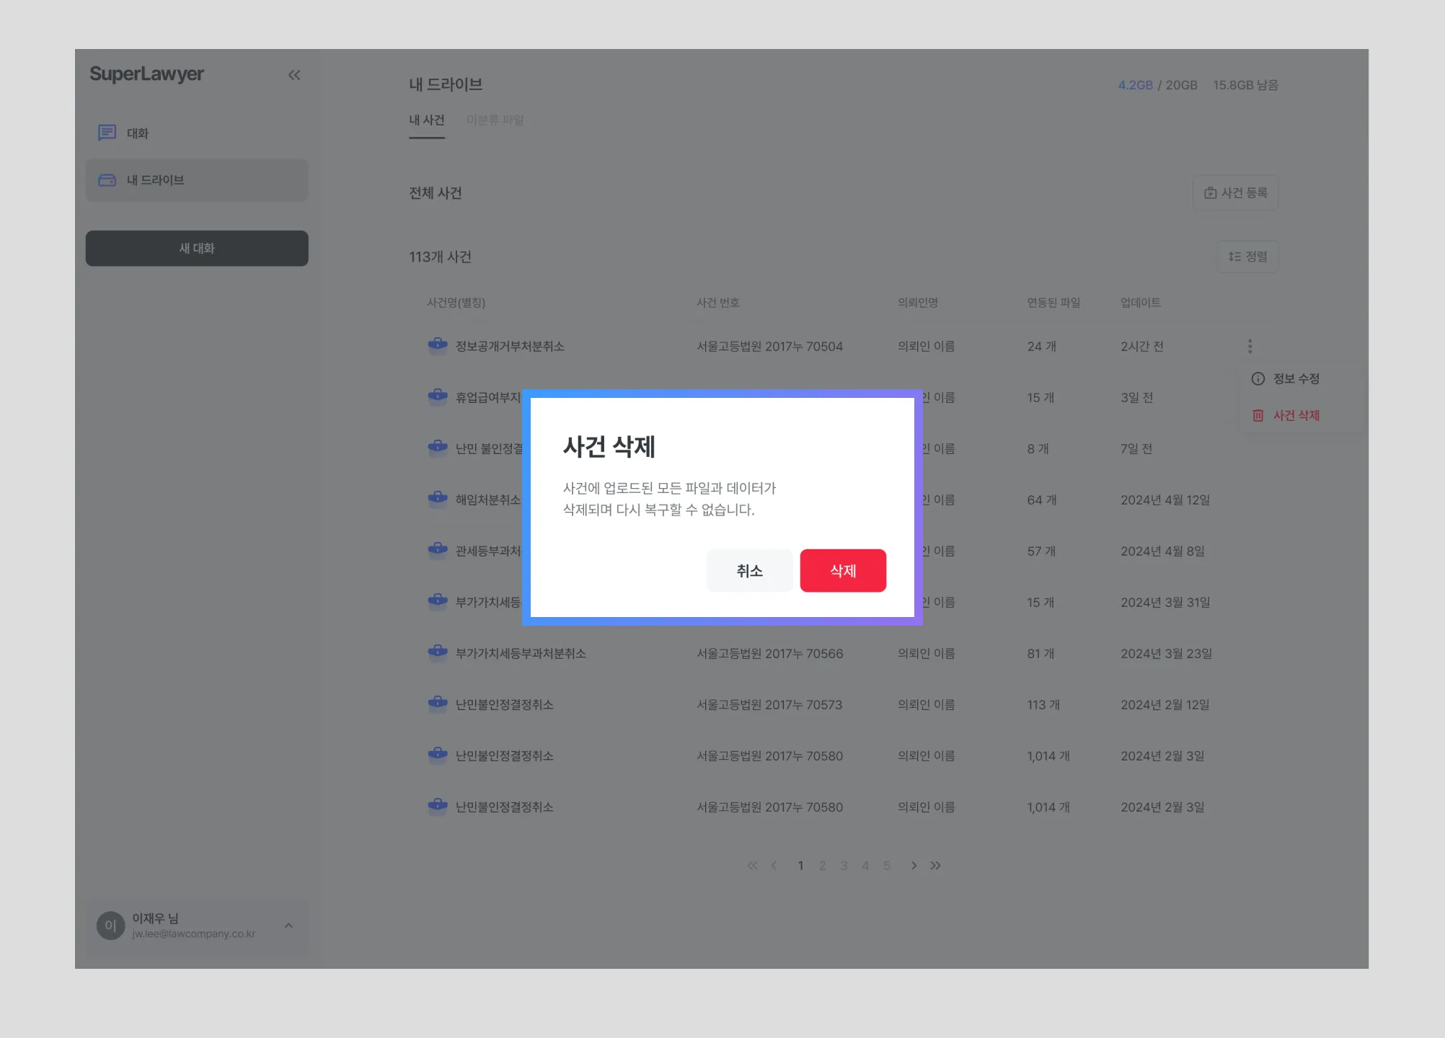
Task: Confirm deletion with the red 삭제 button
Action: (x=843, y=571)
